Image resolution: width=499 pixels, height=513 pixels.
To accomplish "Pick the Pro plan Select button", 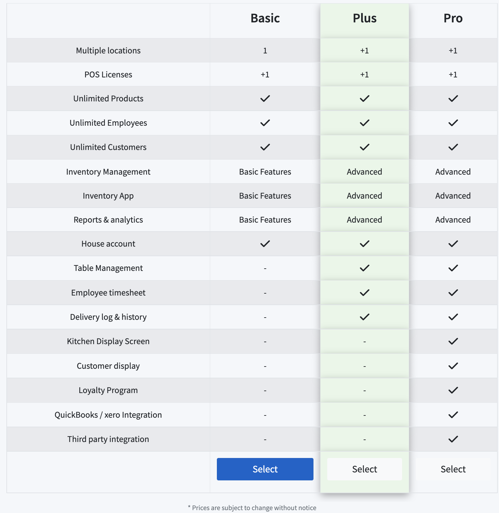I will (x=453, y=469).
